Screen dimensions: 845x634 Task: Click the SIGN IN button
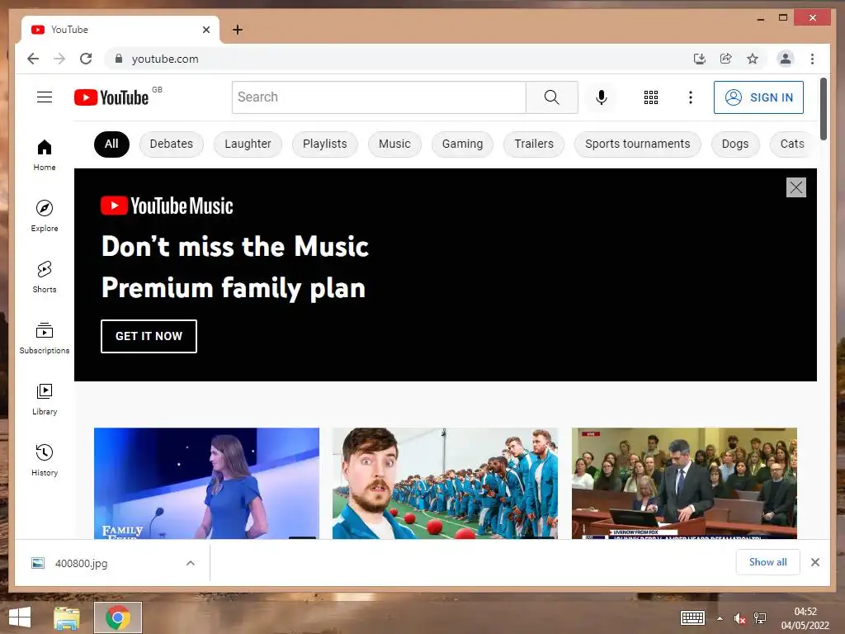click(x=759, y=97)
